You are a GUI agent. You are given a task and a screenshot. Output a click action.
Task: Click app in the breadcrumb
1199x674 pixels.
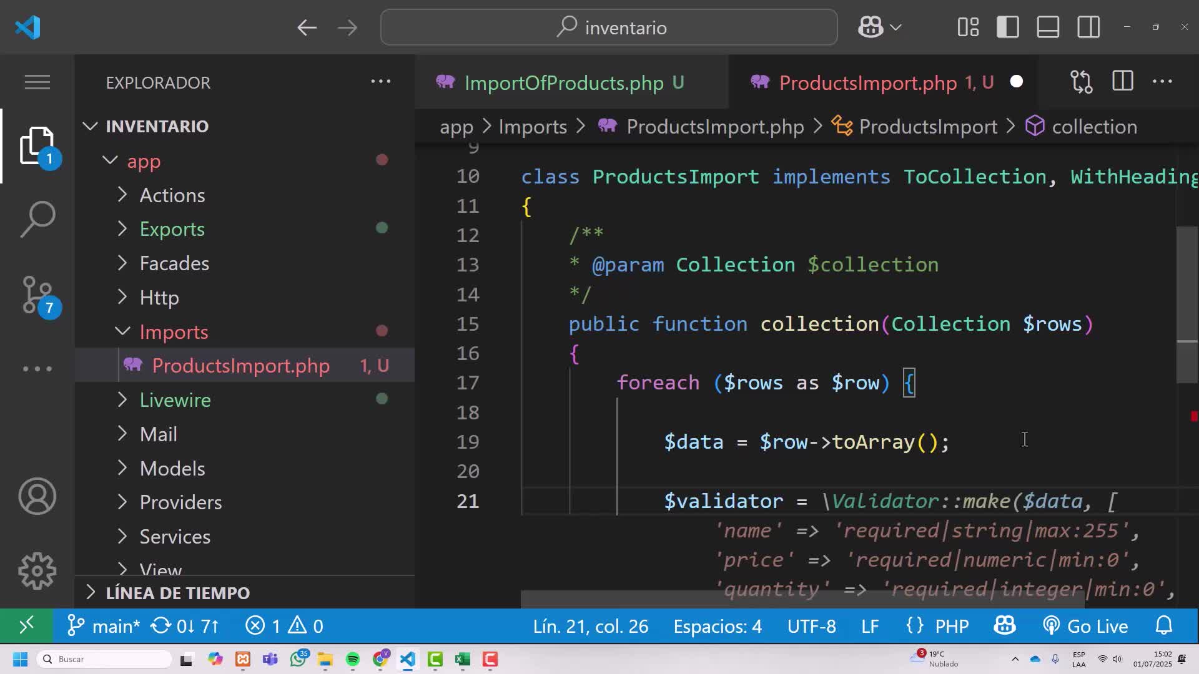pos(456,127)
